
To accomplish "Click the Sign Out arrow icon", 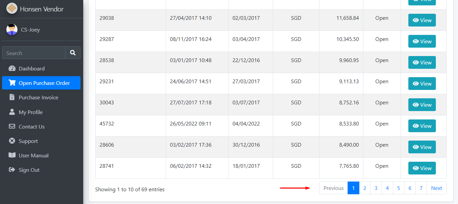I will click(x=12, y=170).
